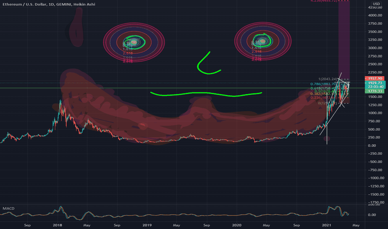Viewport: 388px width, 229px height.
Task: Select the green 1776.33 price line label
Action: tap(375, 91)
